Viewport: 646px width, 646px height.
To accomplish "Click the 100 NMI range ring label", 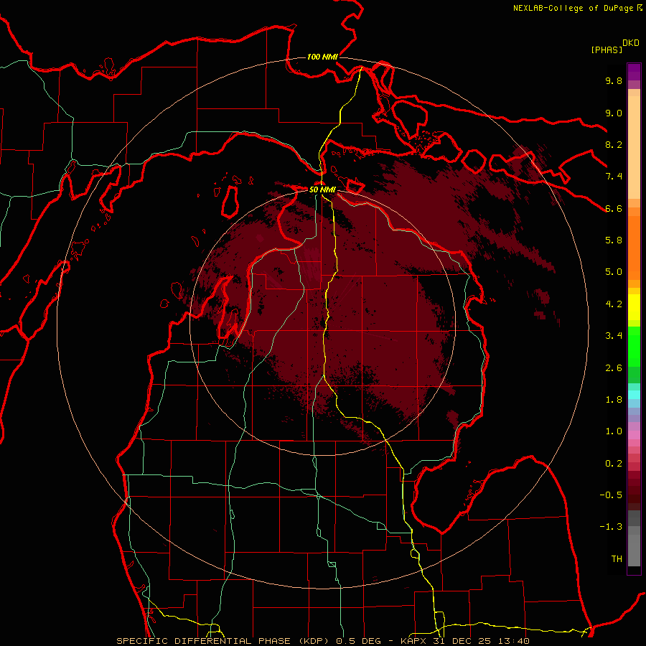I will (x=322, y=57).
